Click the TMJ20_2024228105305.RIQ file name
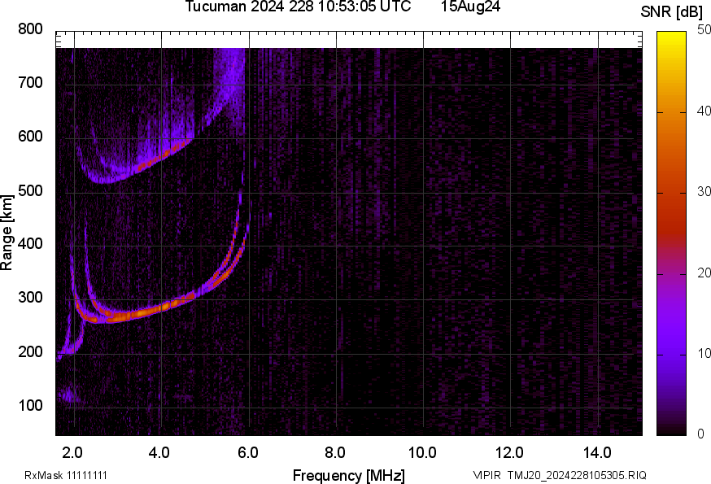Viewport: 711px width, 484px height. click(577, 475)
